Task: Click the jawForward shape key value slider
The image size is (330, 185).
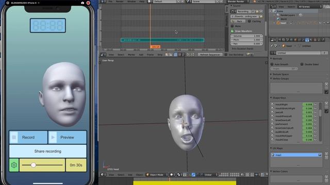Action: pyautogui.click(x=307, y=124)
